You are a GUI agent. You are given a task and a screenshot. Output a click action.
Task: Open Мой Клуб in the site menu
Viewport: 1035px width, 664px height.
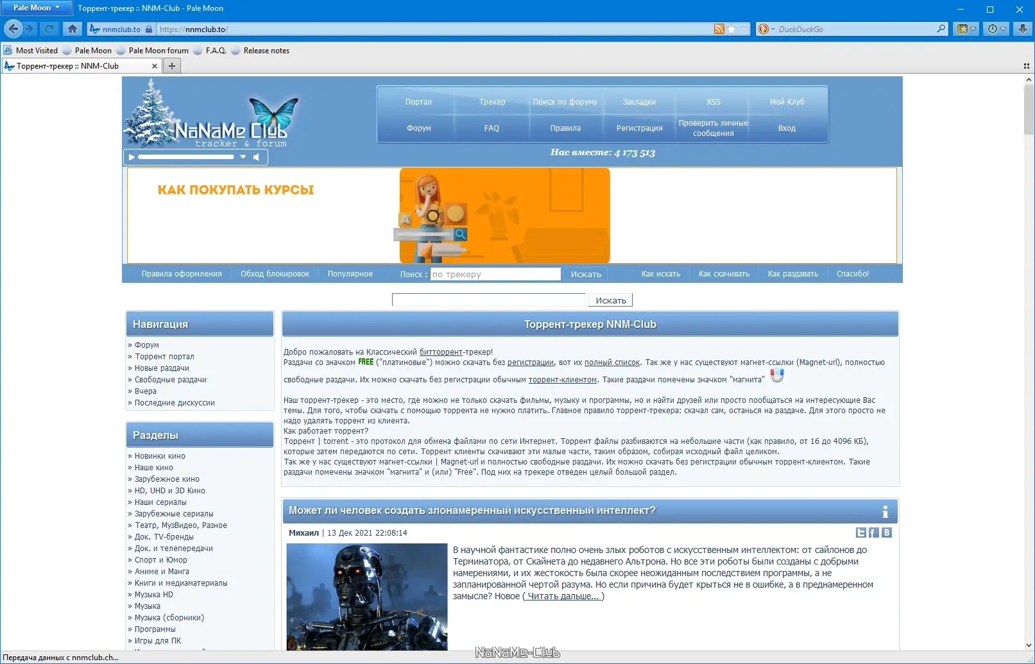[787, 102]
